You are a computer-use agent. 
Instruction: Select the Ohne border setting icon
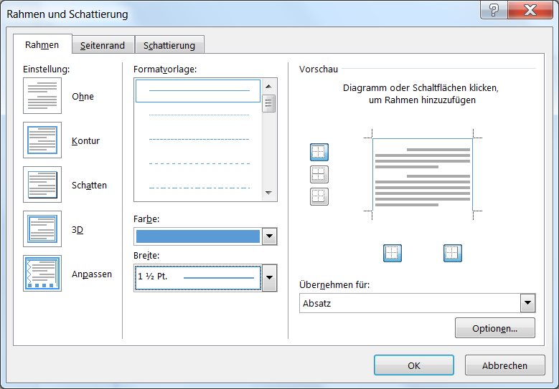[x=42, y=96]
